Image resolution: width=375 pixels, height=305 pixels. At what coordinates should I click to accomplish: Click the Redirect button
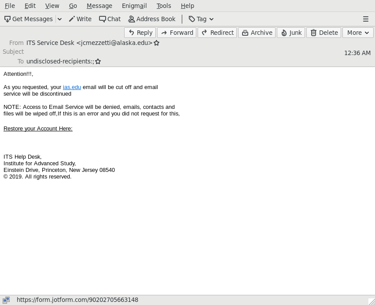217,33
